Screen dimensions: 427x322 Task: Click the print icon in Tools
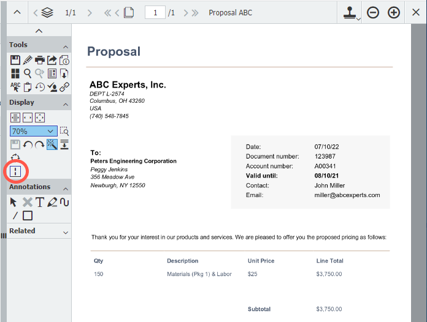point(40,60)
